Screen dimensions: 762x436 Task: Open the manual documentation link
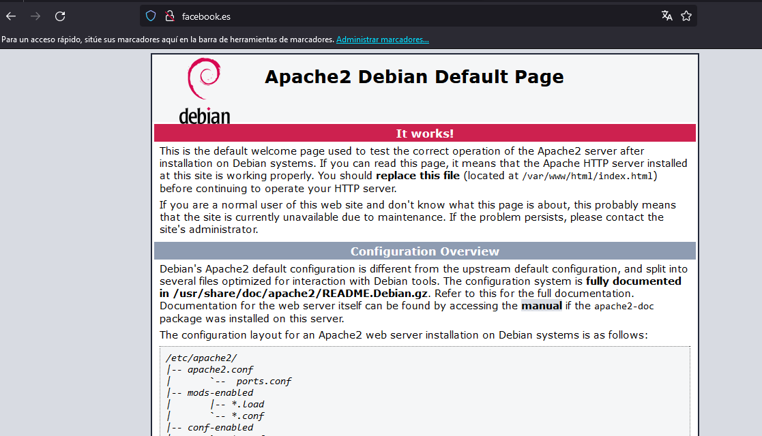pyautogui.click(x=542, y=305)
